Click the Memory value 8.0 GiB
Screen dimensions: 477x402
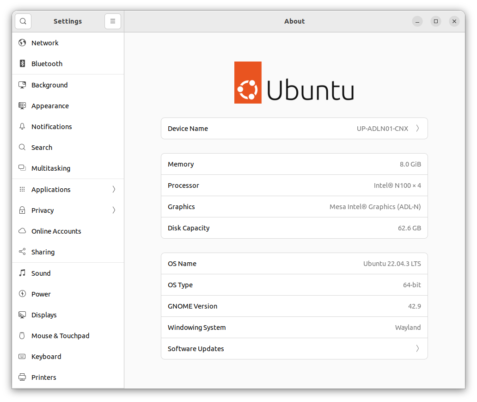(x=410, y=164)
